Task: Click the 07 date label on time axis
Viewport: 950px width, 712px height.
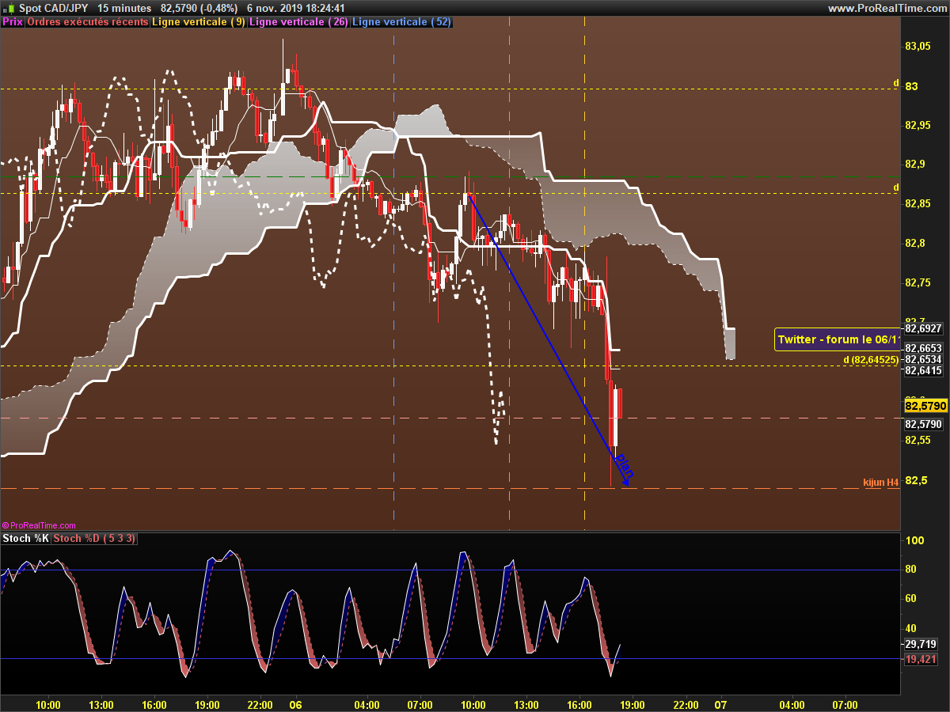Action: click(720, 705)
